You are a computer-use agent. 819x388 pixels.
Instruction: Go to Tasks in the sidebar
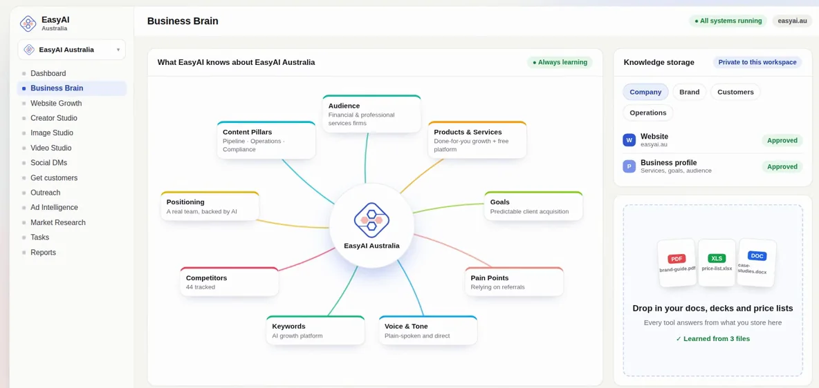(x=71, y=237)
